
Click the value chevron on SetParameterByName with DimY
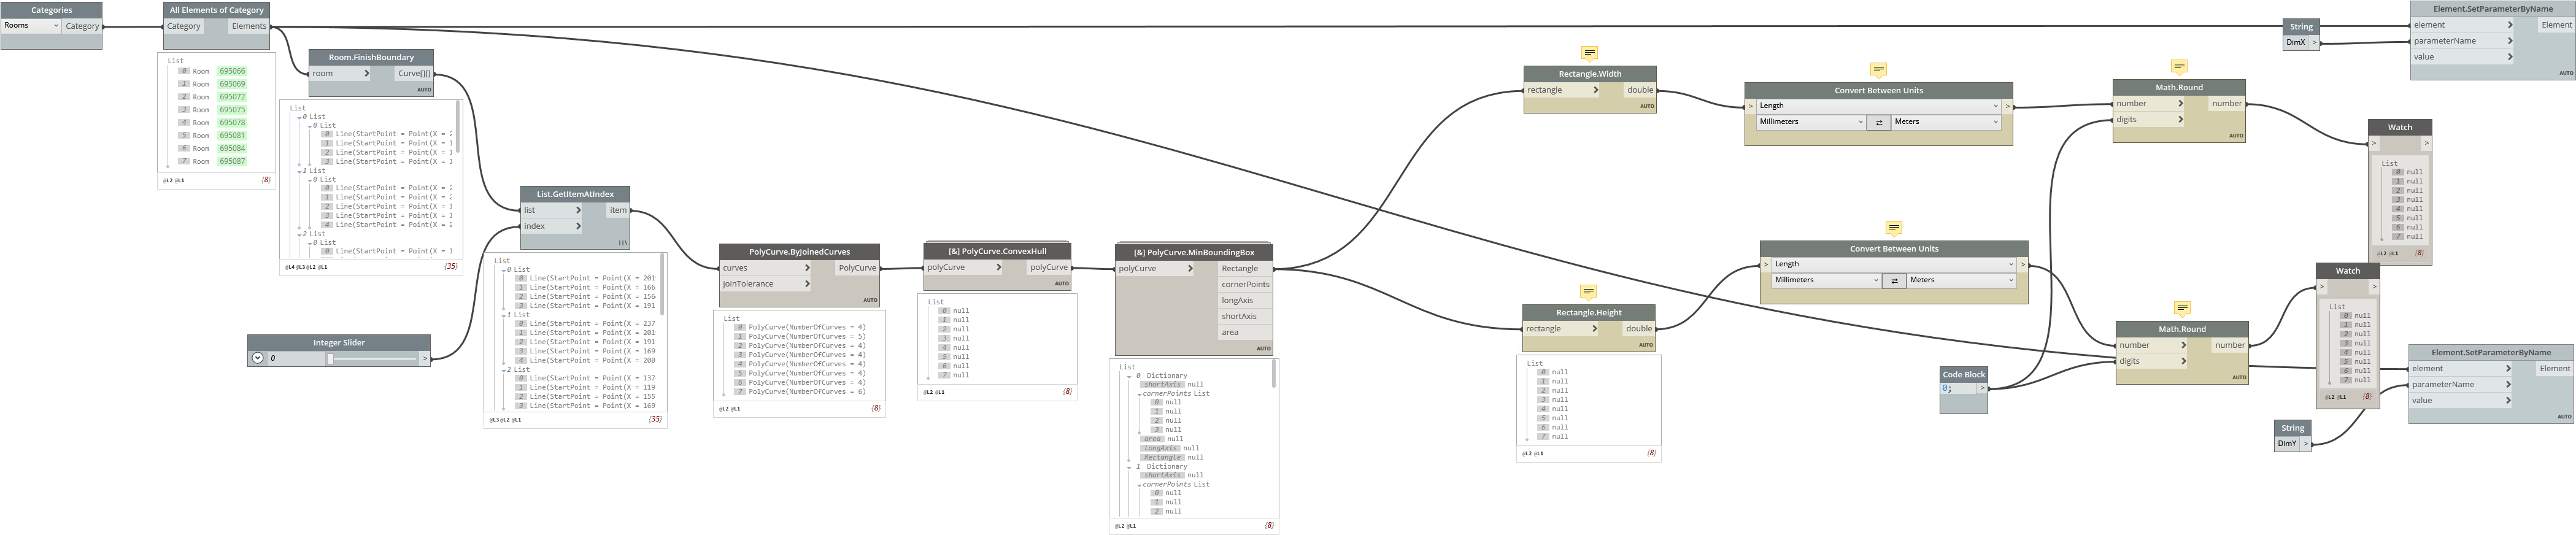[2508, 400]
